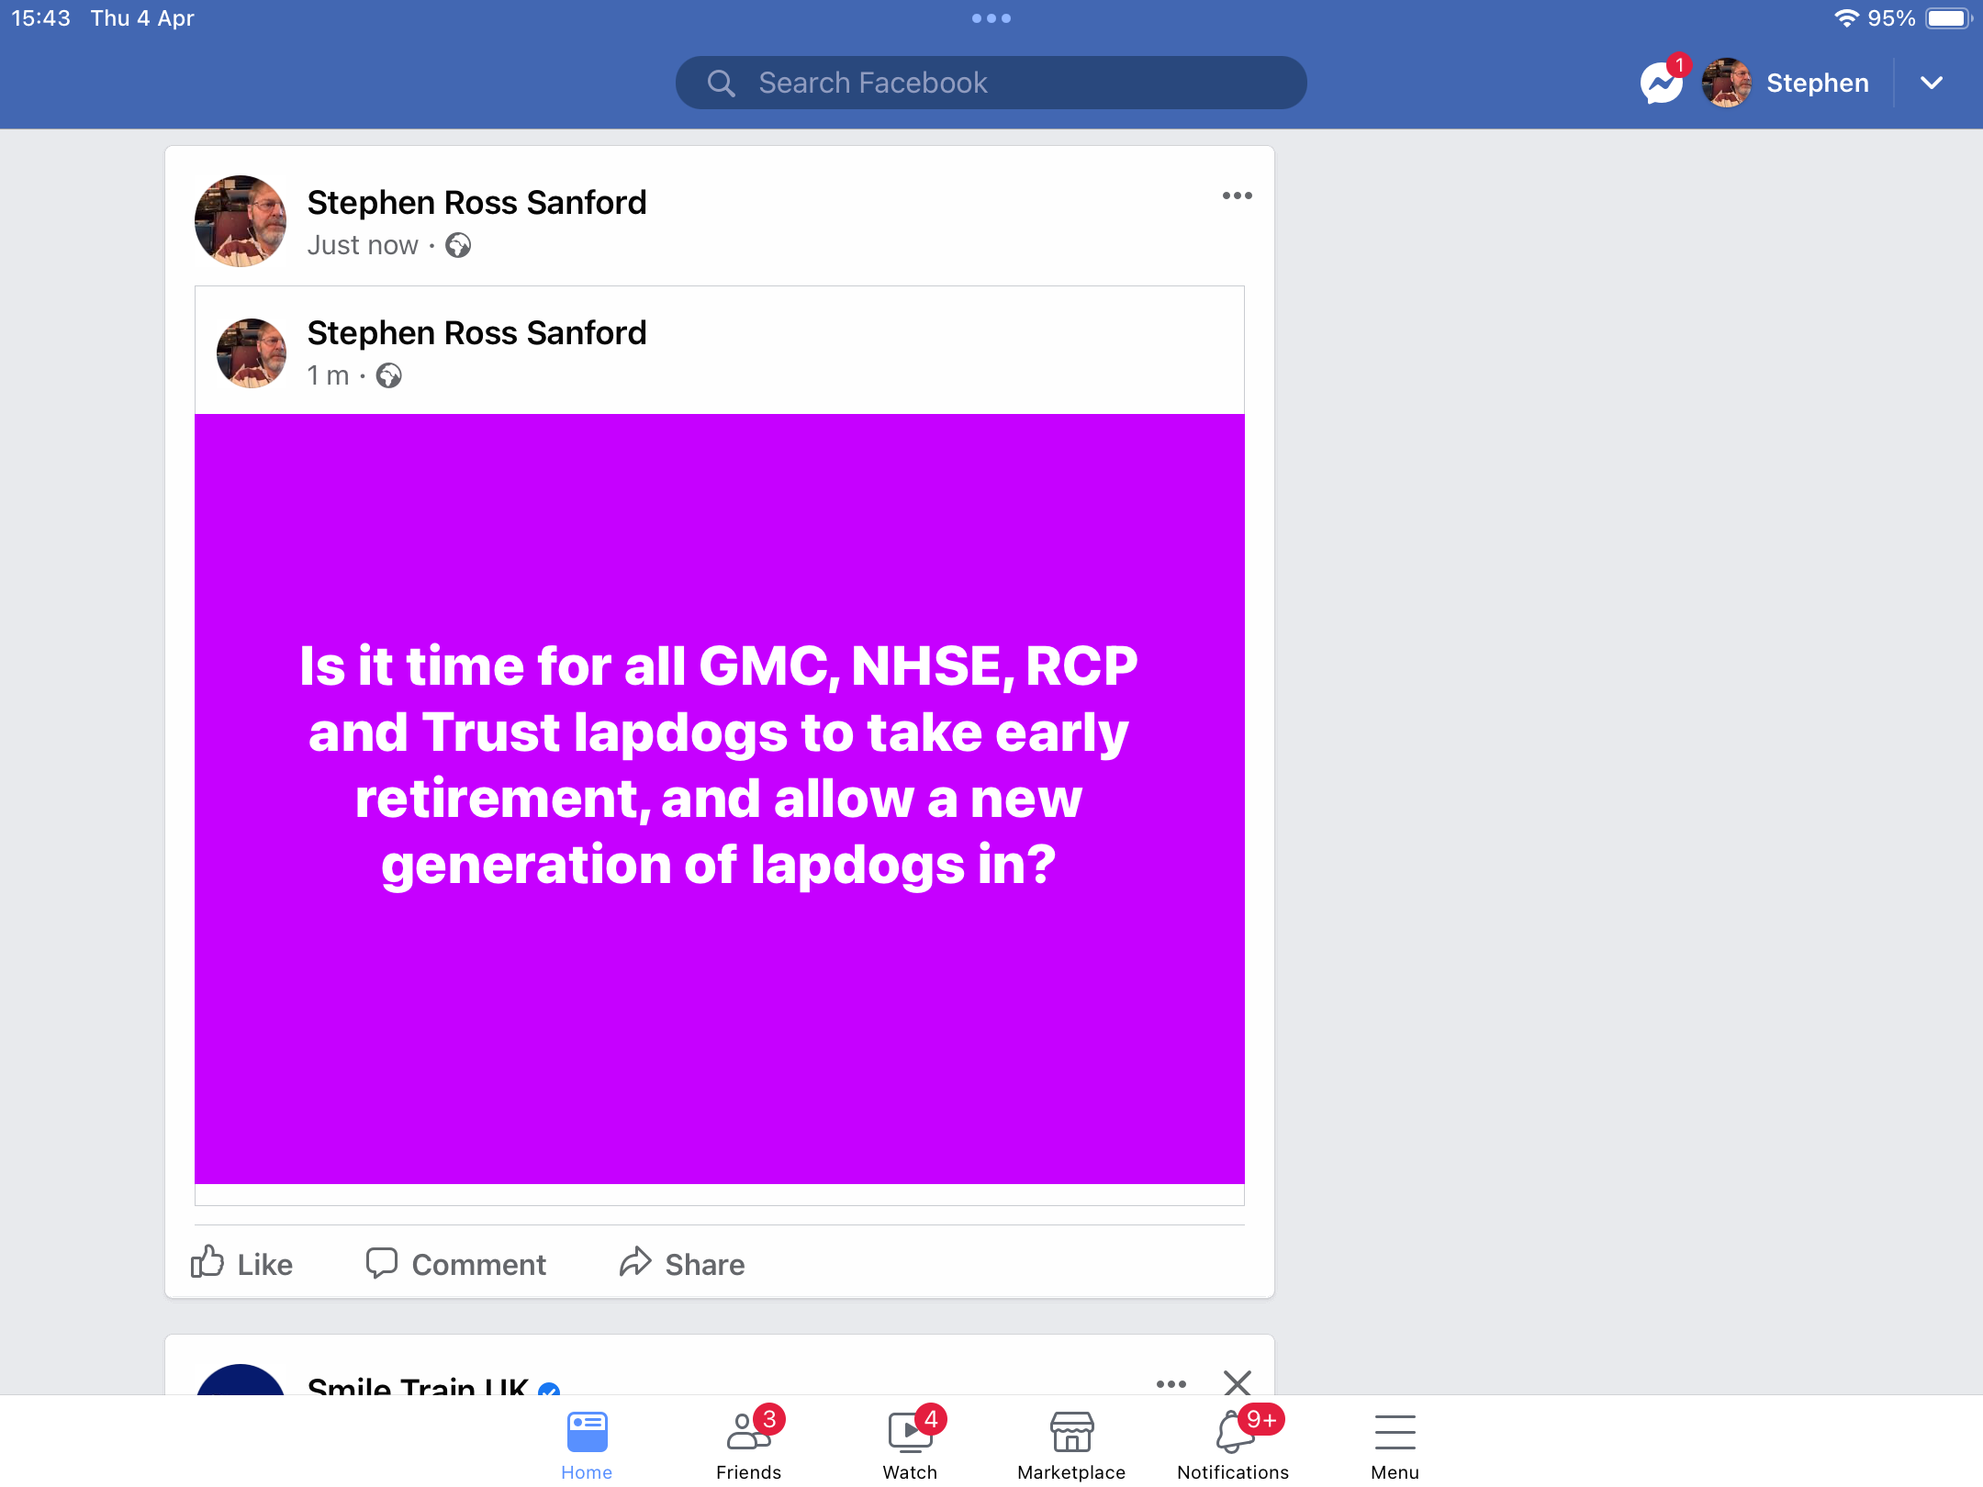Image resolution: width=1983 pixels, height=1487 pixels.
Task: View Notifications bell tab
Action: coord(1233,1443)
